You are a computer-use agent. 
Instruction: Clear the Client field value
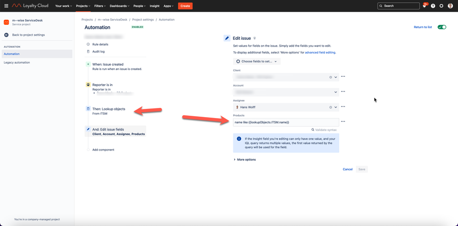tap(331, 77)
